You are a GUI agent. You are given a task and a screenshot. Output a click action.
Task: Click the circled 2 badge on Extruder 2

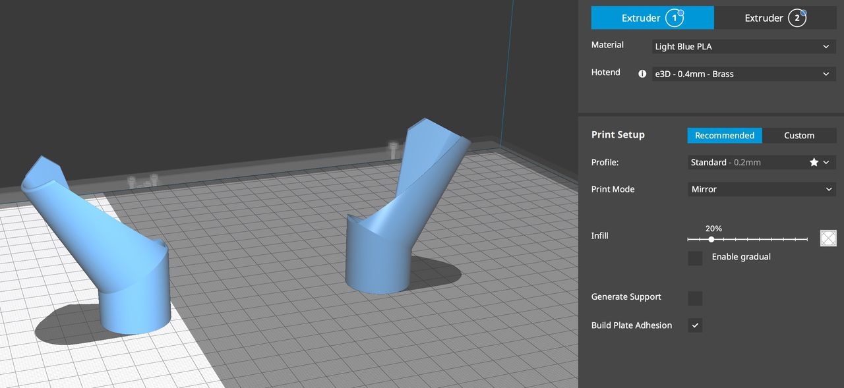[x=797, y=18]
